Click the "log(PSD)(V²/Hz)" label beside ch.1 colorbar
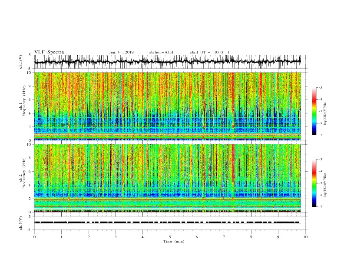 (x=325, y=113)
